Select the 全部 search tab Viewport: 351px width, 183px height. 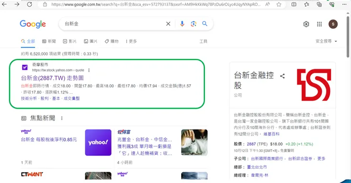pos(28,41)
